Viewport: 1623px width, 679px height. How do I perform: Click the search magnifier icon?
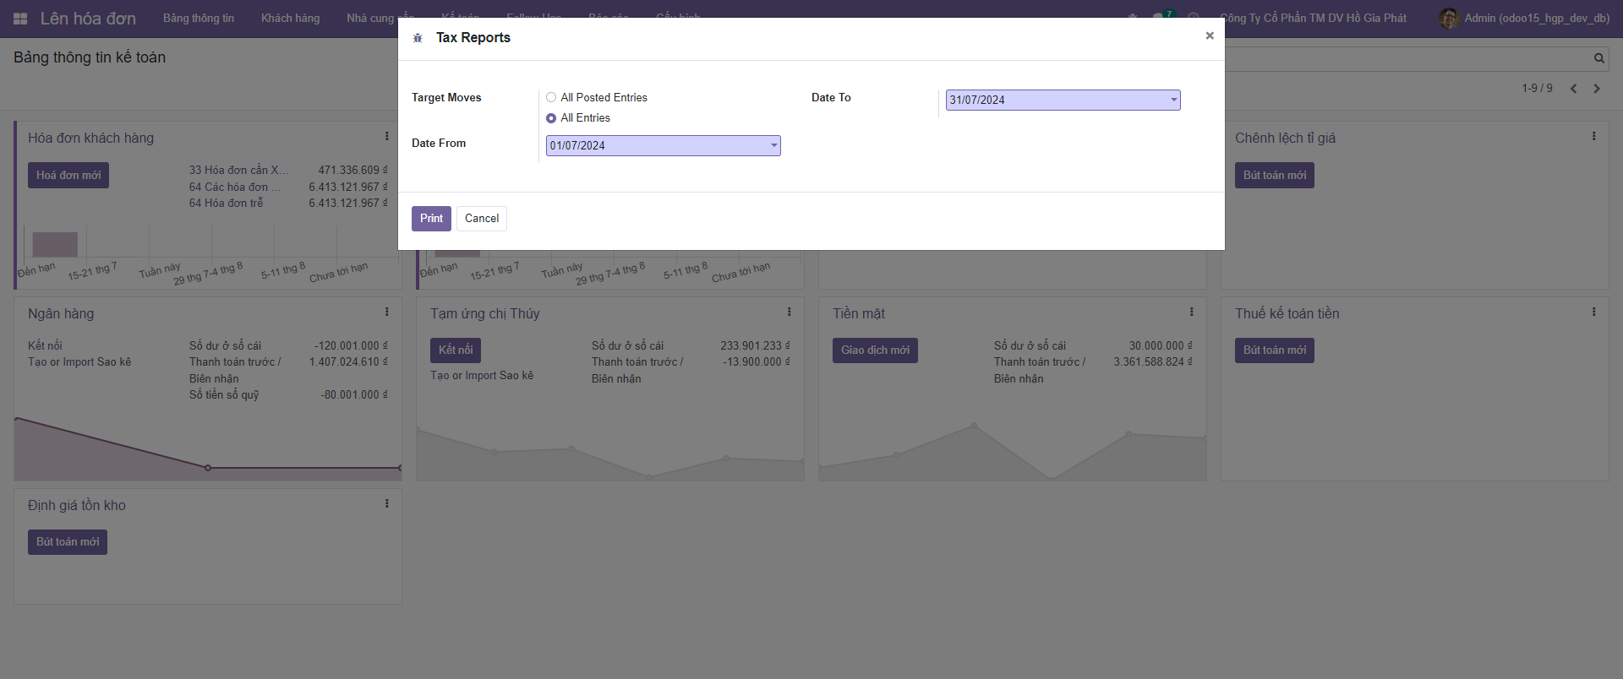point(1598,58)
